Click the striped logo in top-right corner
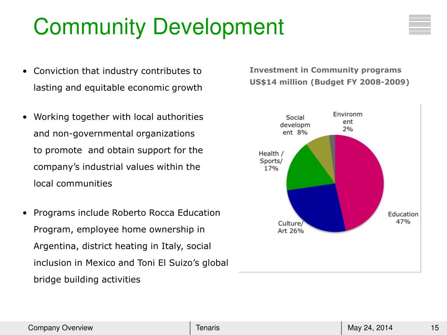The image size is (447, 335). pos(419,25)
